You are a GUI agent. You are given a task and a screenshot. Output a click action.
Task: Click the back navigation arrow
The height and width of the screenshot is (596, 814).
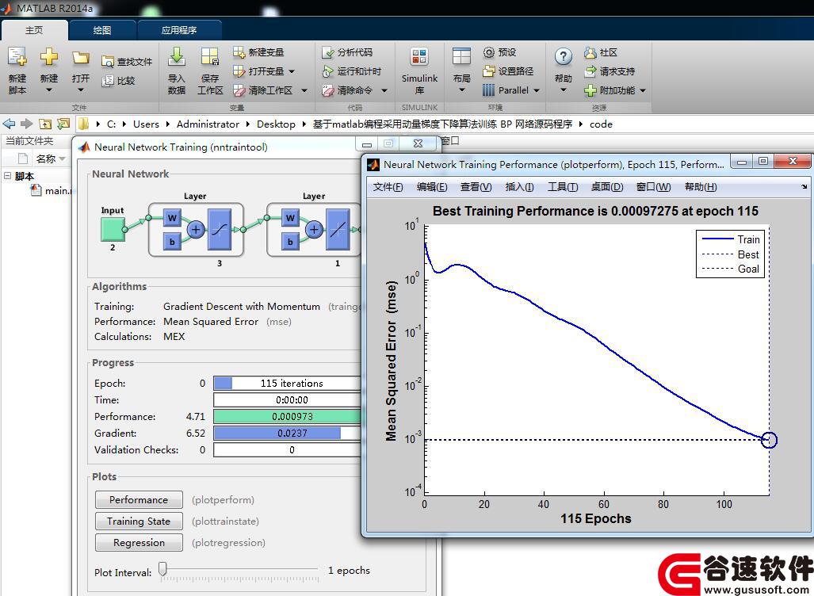[x=9, y=124]
